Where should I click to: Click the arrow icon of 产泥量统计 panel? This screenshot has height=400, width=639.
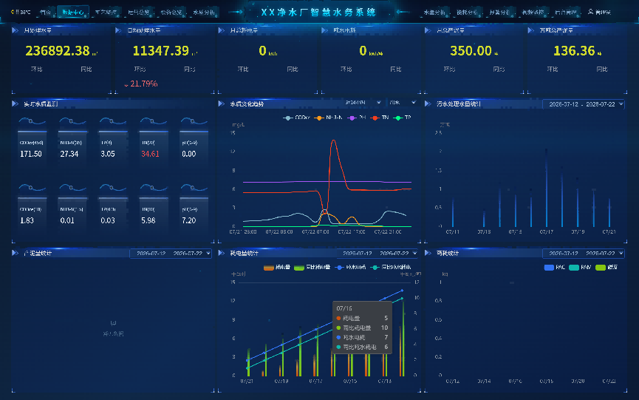(15, 253)
